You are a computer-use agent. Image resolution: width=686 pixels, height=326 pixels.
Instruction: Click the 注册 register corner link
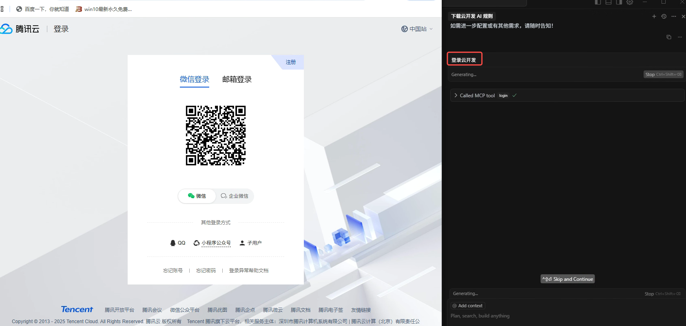point(291,62)
